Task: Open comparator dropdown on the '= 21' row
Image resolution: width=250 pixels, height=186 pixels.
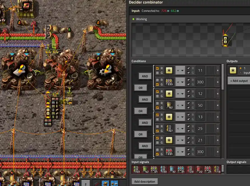Action: (x=180, y=140)
